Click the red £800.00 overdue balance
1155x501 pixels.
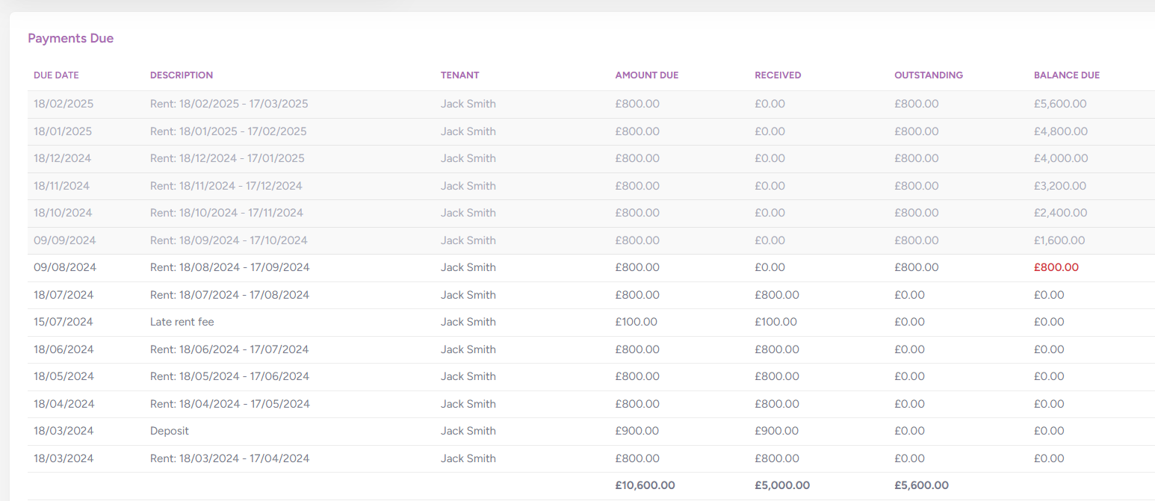(x=1056, y=267)
